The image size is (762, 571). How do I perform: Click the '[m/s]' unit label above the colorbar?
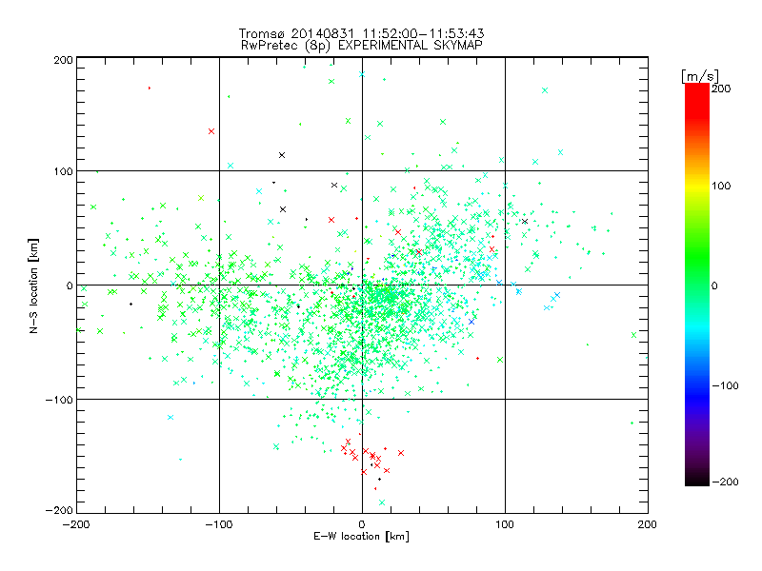(x=699, y=76)
